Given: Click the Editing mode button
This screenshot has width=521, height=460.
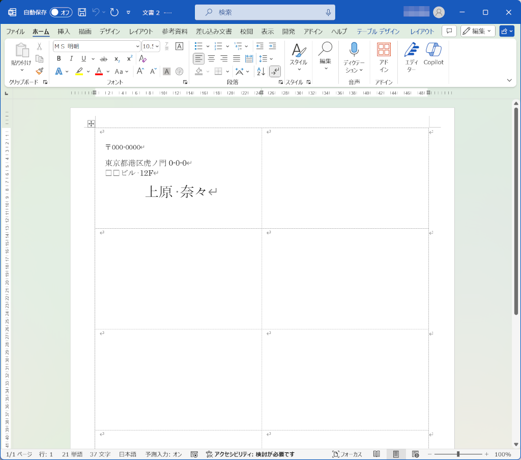Looking at the screenshot, I should click(x=477, y=31).
